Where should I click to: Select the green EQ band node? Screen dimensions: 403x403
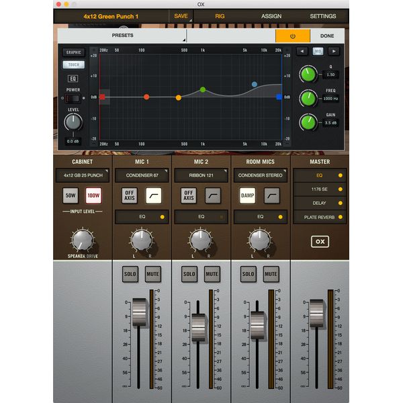(203, 89)
